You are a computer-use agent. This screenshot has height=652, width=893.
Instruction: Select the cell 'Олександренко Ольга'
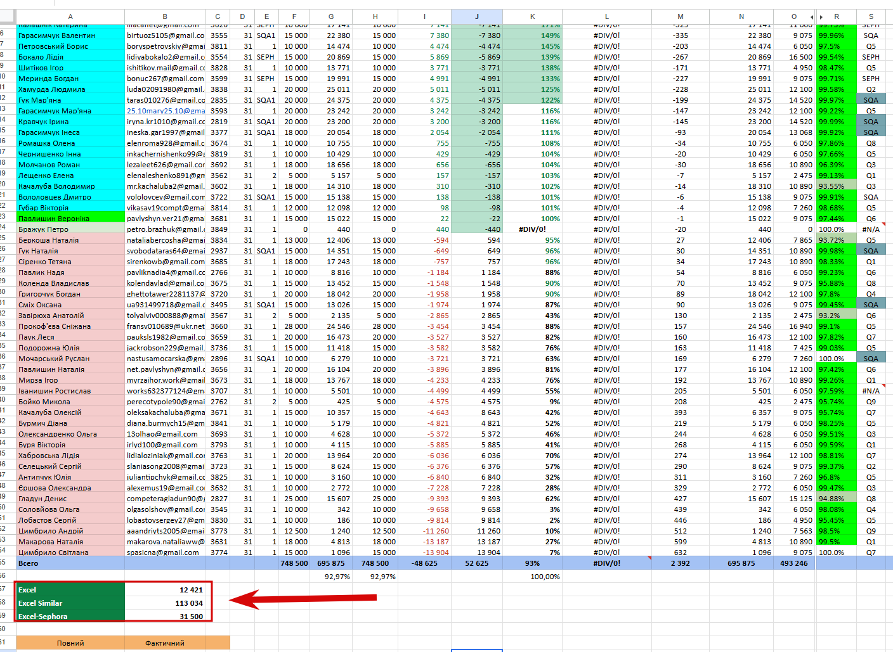coord(70,434)
